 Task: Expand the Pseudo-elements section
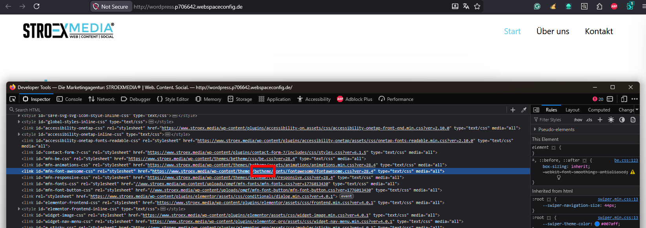pyautogui.click(x=535, y=130)
